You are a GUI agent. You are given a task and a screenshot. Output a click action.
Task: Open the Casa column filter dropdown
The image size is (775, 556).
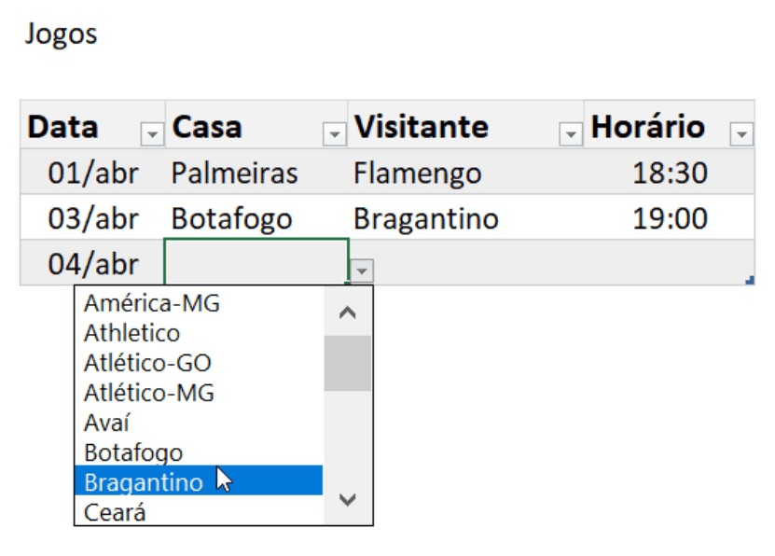335,134
